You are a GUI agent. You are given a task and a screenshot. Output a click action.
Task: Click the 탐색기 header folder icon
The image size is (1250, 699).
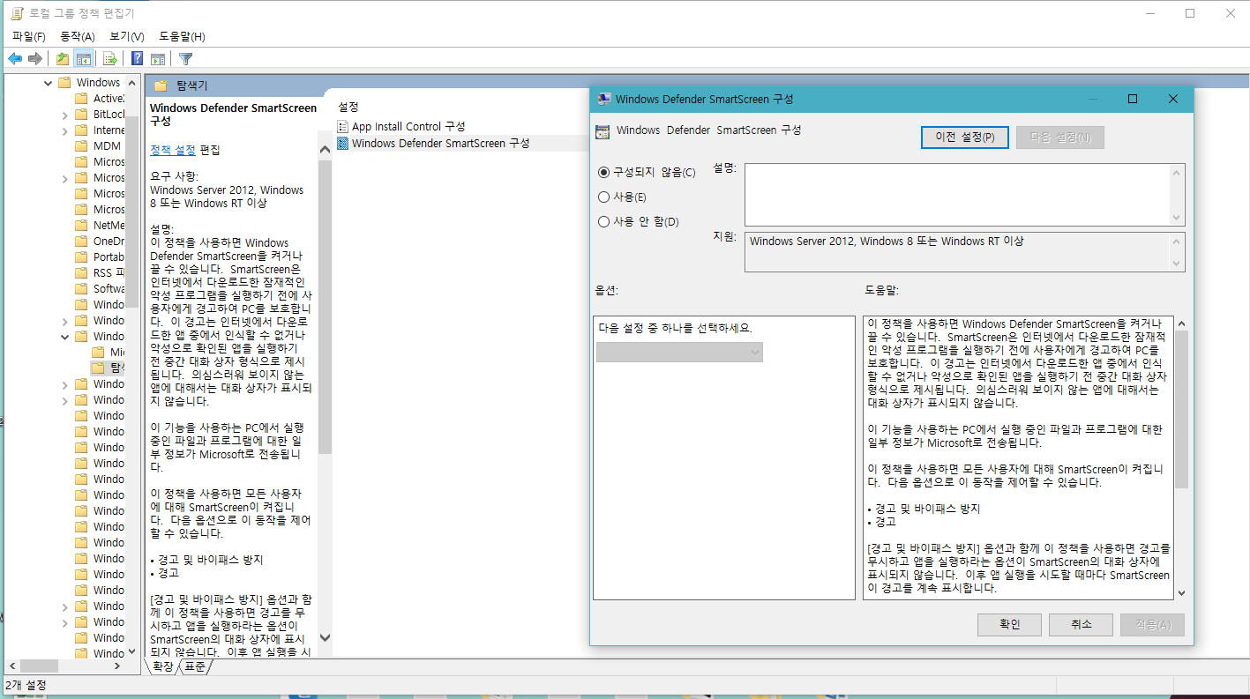click(161, 86)
